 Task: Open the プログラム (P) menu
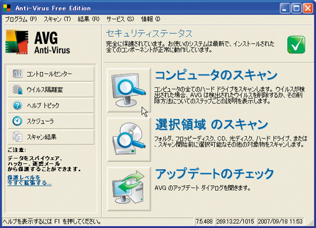coord(21,19)
